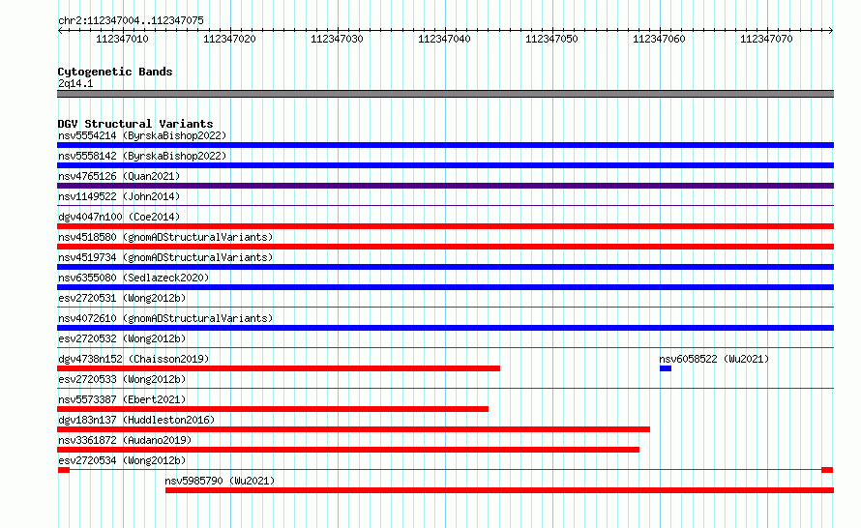Viewport: 861px width, 528px height.
Task: Select the red nsv4518580 variant bar
Action: [x=445, y=247]
